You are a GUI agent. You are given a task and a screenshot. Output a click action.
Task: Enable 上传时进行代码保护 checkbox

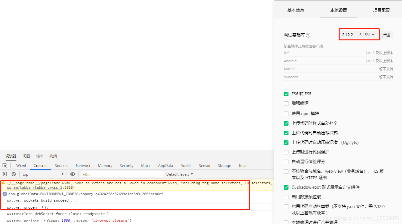coord(286,152)
